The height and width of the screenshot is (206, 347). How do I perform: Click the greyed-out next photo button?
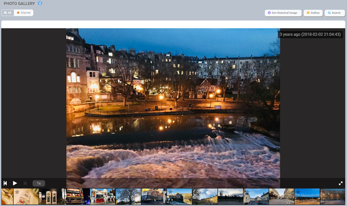[x=25, y=183]
